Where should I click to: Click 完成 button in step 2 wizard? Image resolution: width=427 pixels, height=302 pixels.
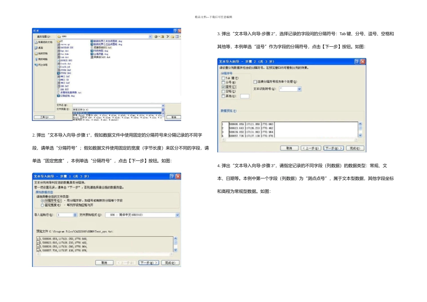click(355, 148)
